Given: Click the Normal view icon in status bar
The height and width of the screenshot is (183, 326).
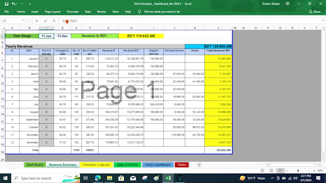Looking at the screenshot, I should [x=262, y=171].
